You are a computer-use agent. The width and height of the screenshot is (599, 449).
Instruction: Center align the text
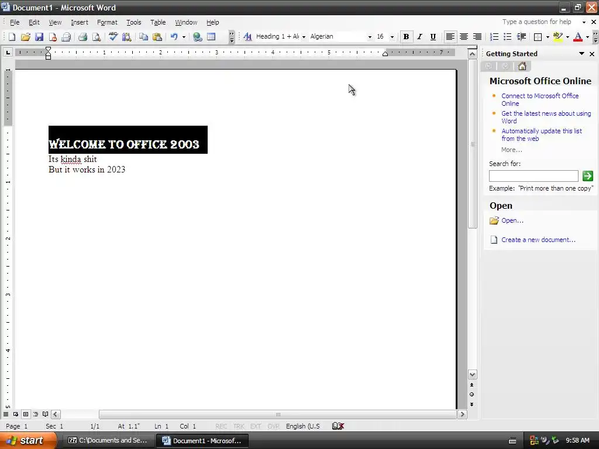tap(464, 37)
